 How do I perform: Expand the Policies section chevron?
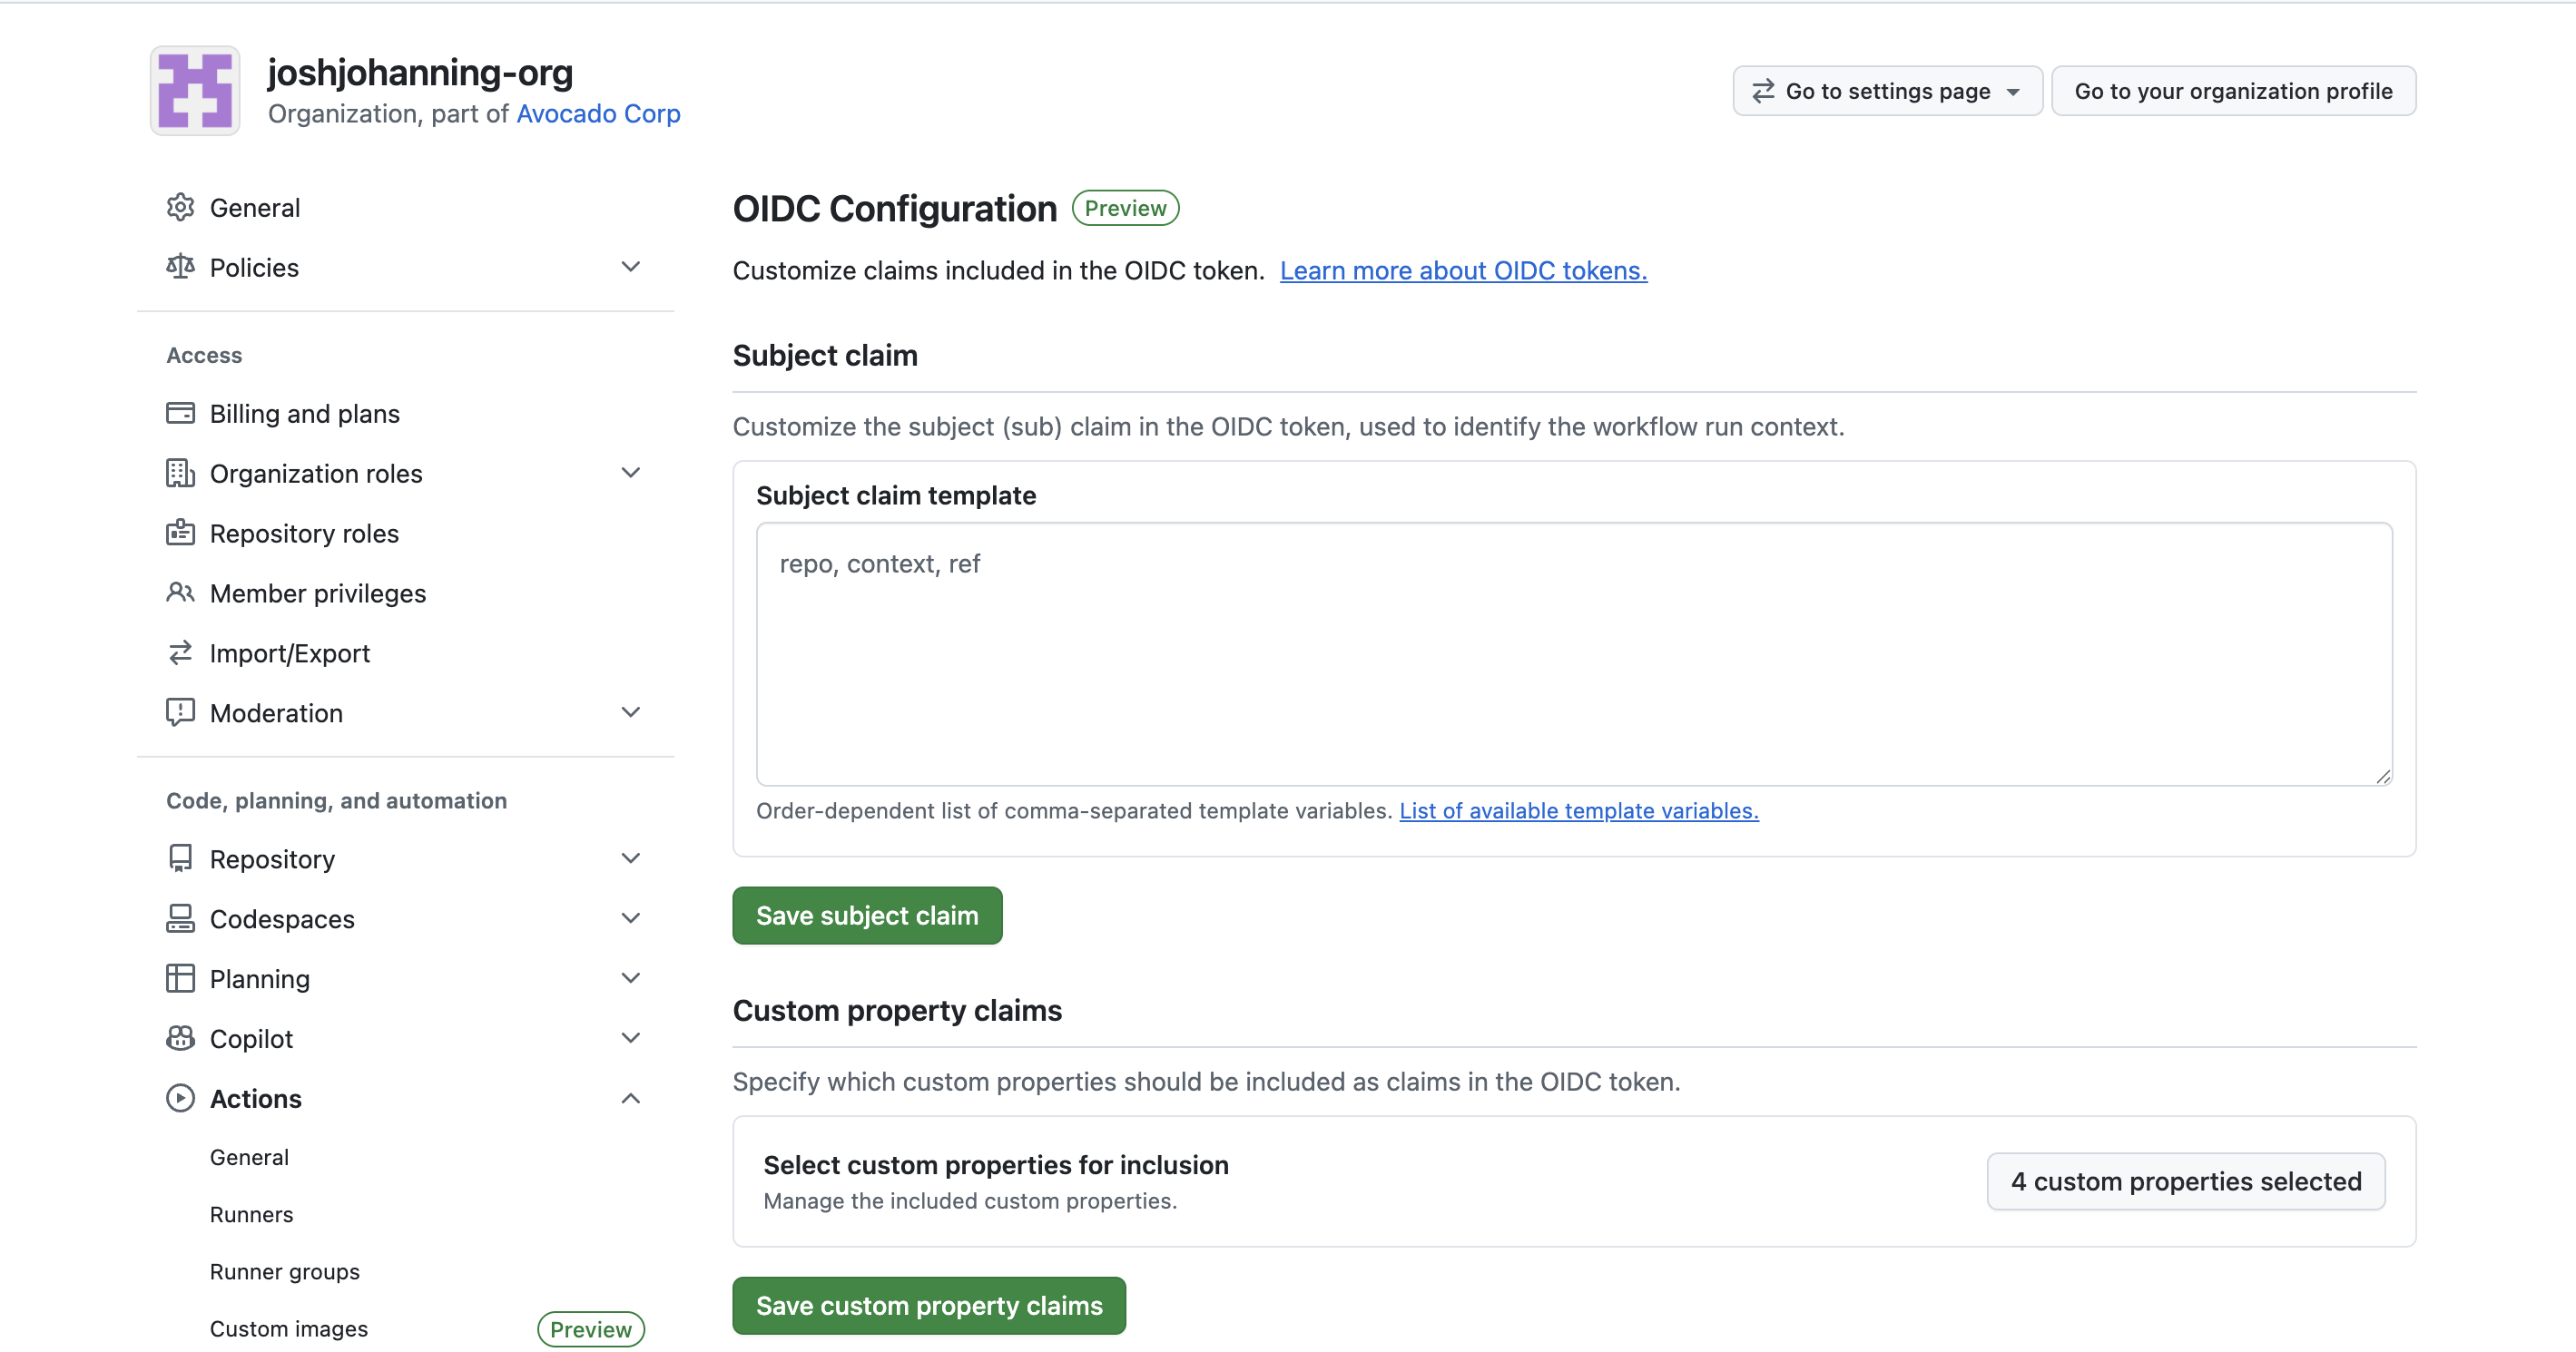click(x=630, y=267)
